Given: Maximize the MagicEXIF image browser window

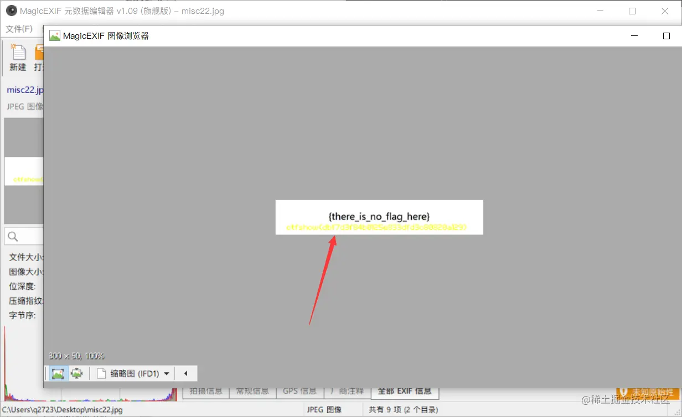Looking at the screenshot, I should click(666, 36).
